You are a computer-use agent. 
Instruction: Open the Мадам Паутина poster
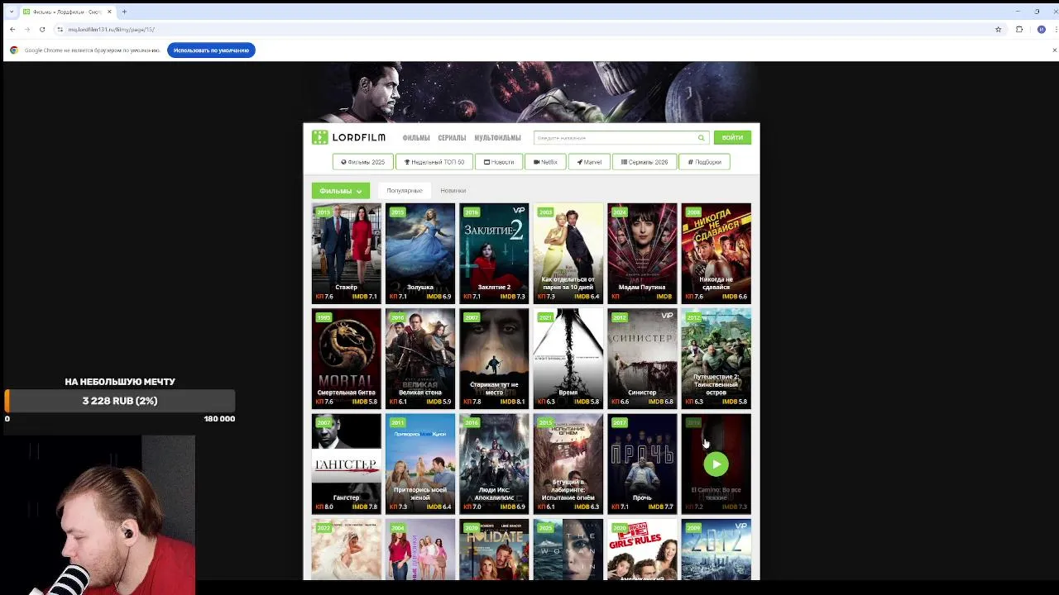click(x=642, y=253)
